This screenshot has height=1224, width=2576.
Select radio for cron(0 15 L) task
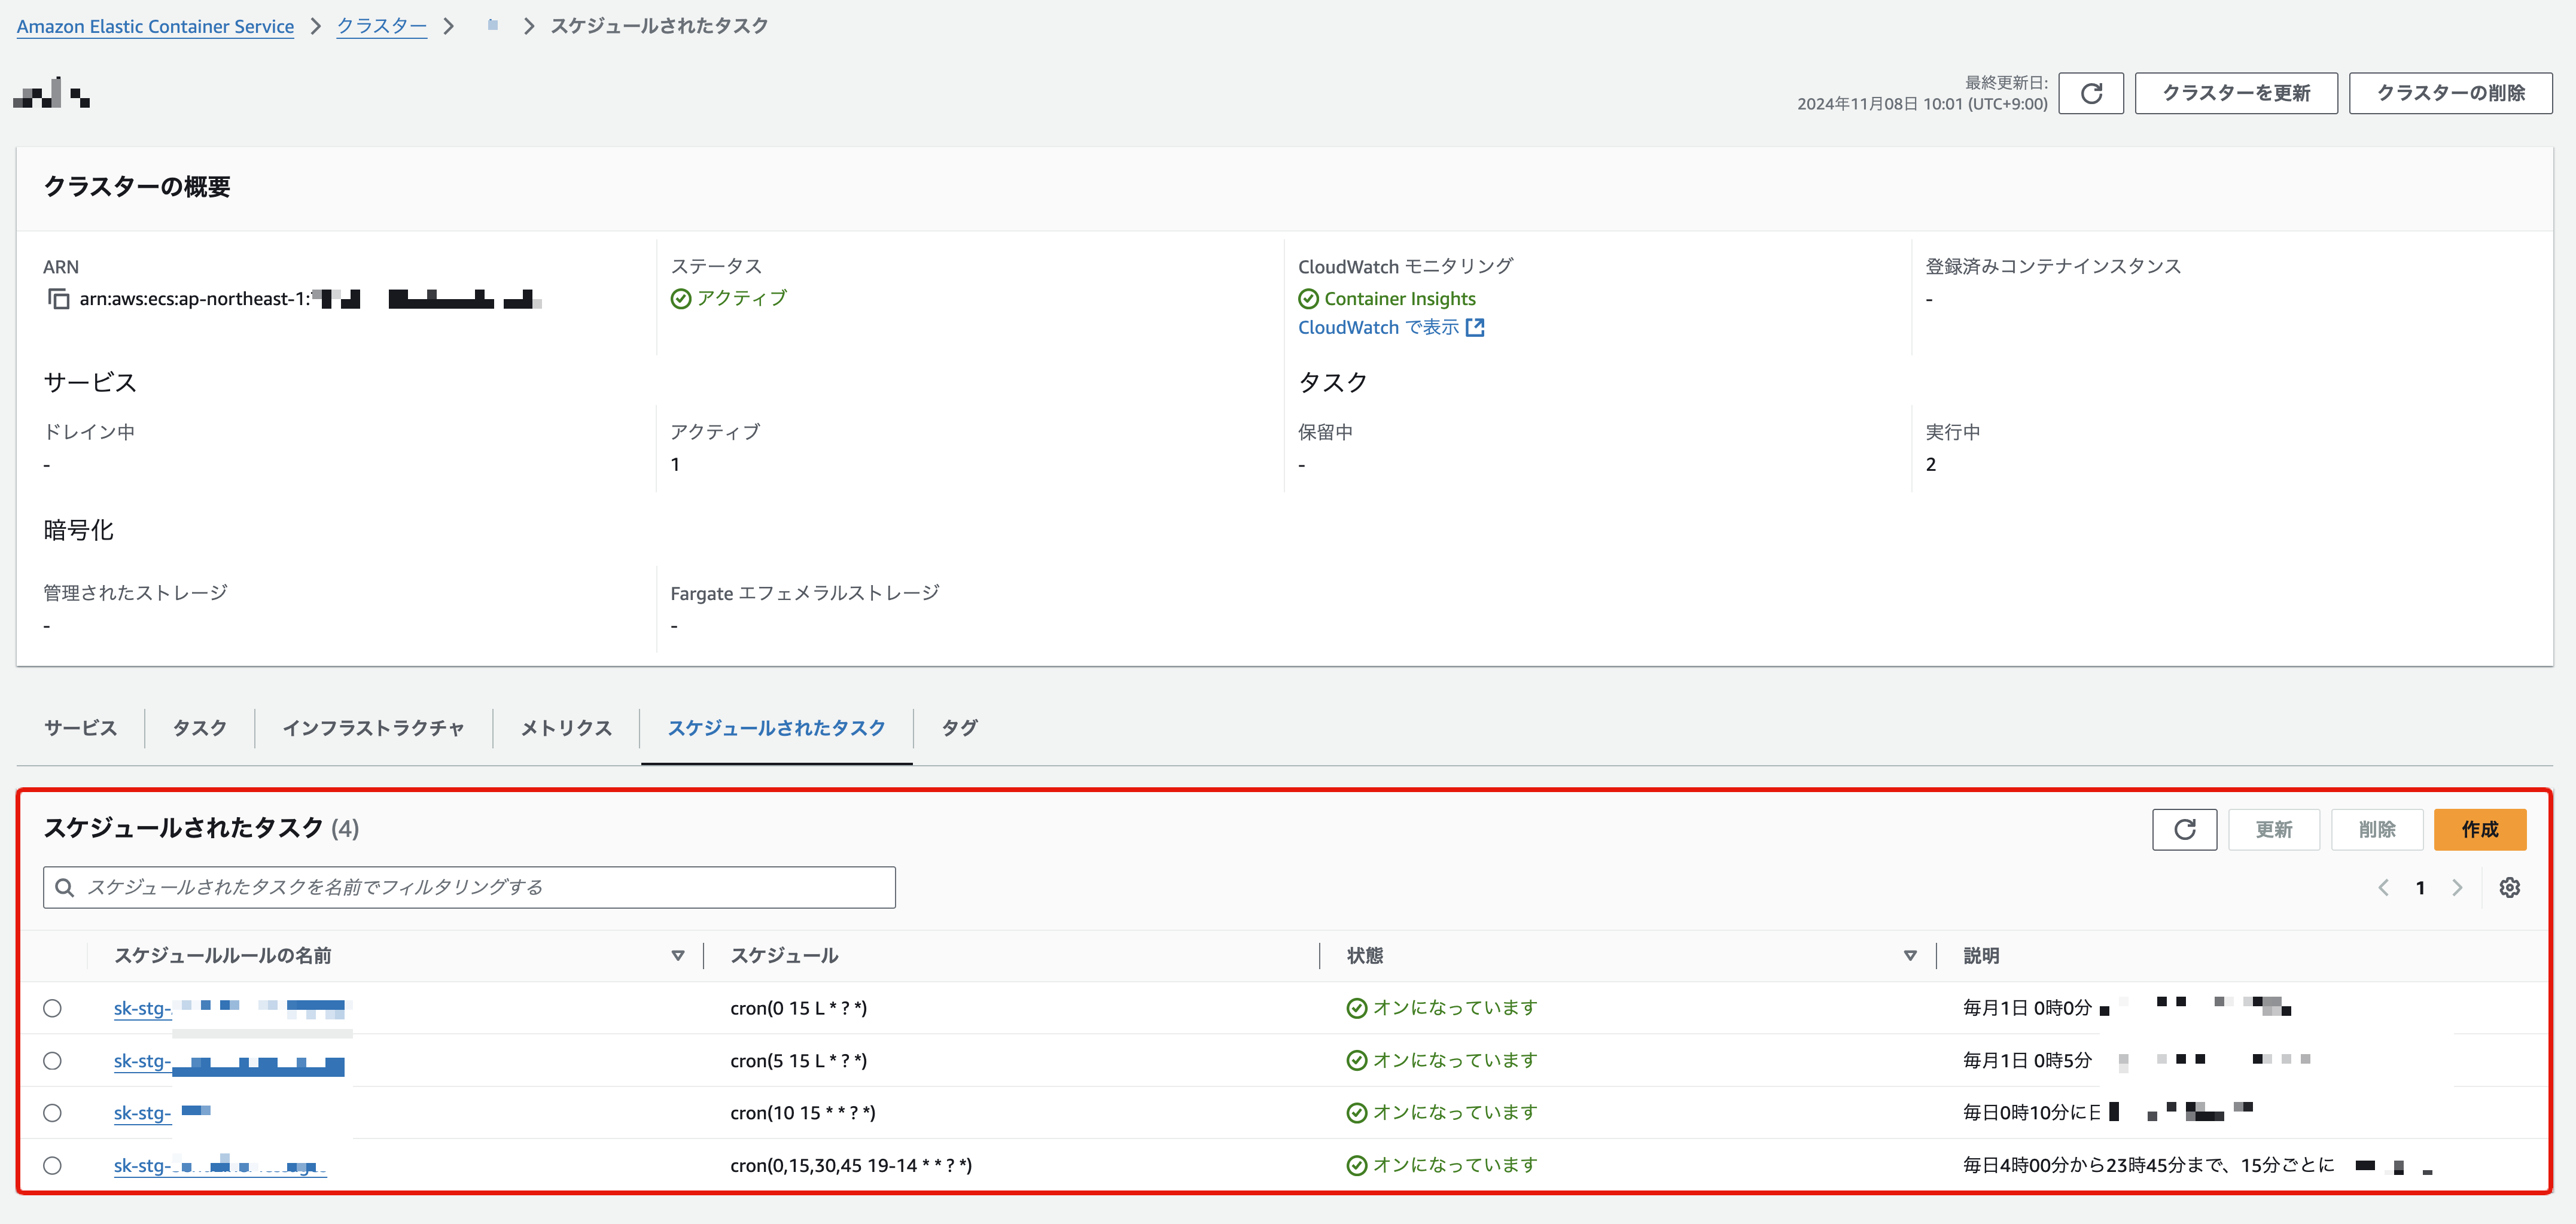[x=53, y=1008]
